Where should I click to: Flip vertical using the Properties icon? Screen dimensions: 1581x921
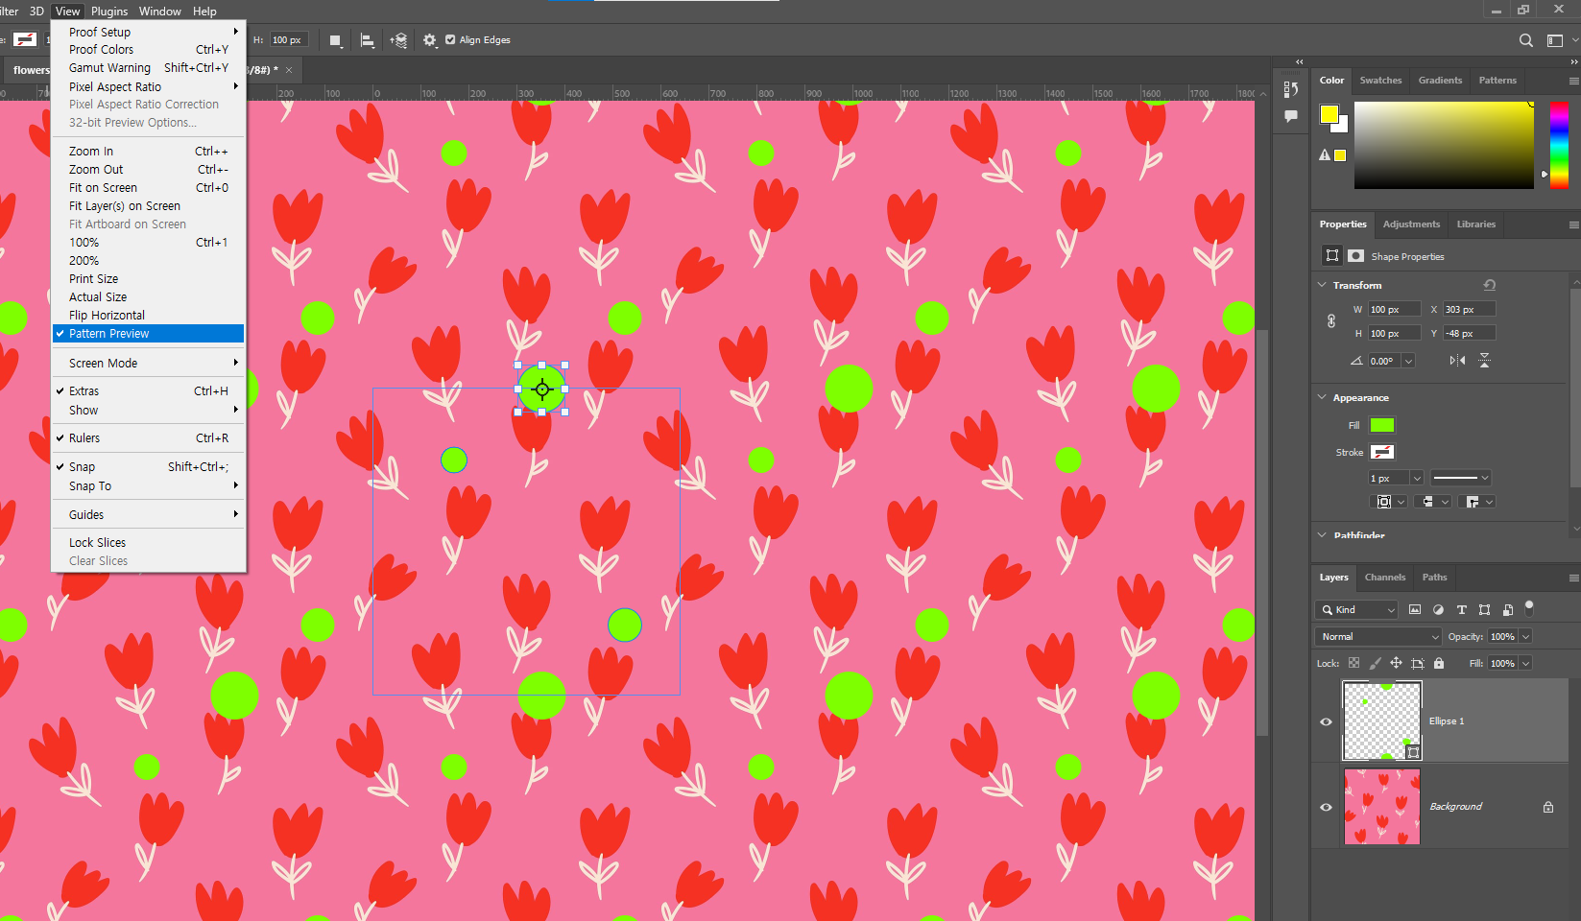pyautogui.click(x=1484, y=361)
